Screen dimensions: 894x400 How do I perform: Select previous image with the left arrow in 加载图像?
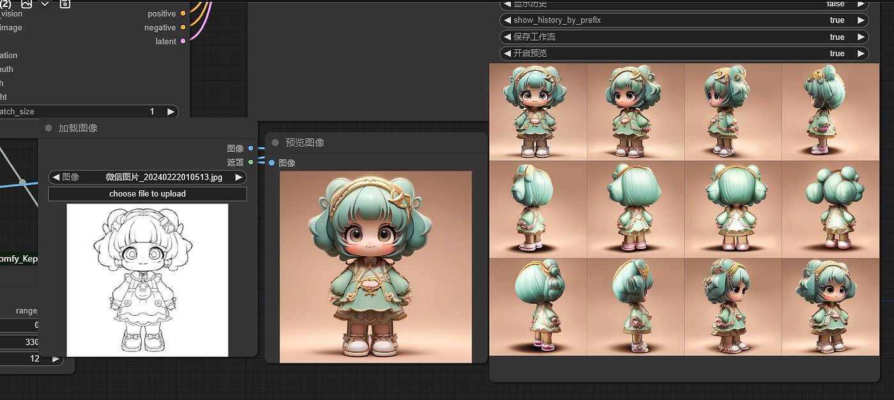point(56,177)
